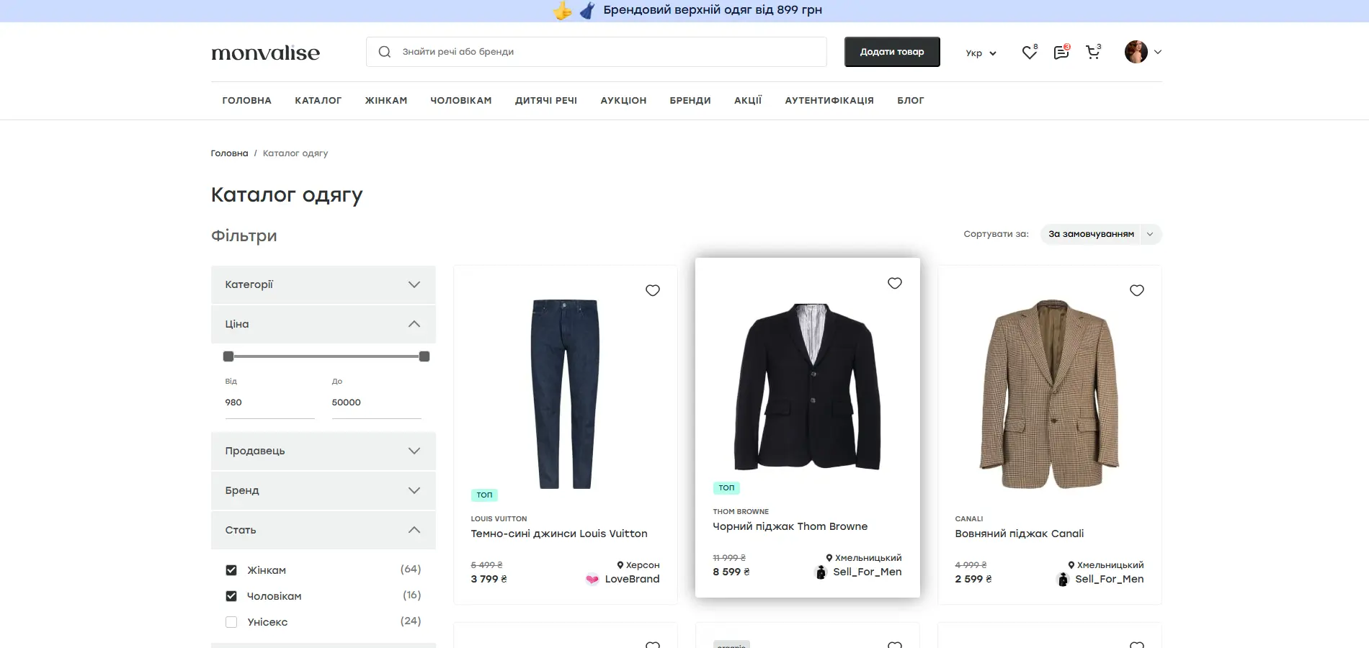Open the sort dropdown За замовчуванням
Image resolution: width=1369 pixels, height=648 pixels.
coord(1100,234)
